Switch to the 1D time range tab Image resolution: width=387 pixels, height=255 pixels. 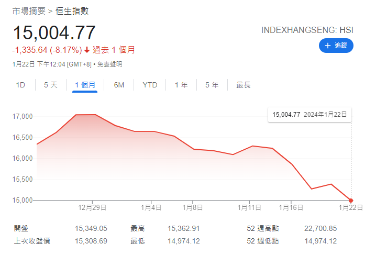pyautogui.click(x=20, y=85)
